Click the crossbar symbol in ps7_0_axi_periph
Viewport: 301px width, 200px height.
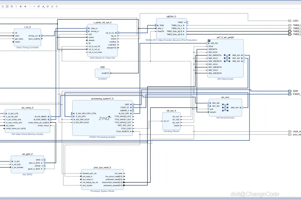tap(227, 58)
